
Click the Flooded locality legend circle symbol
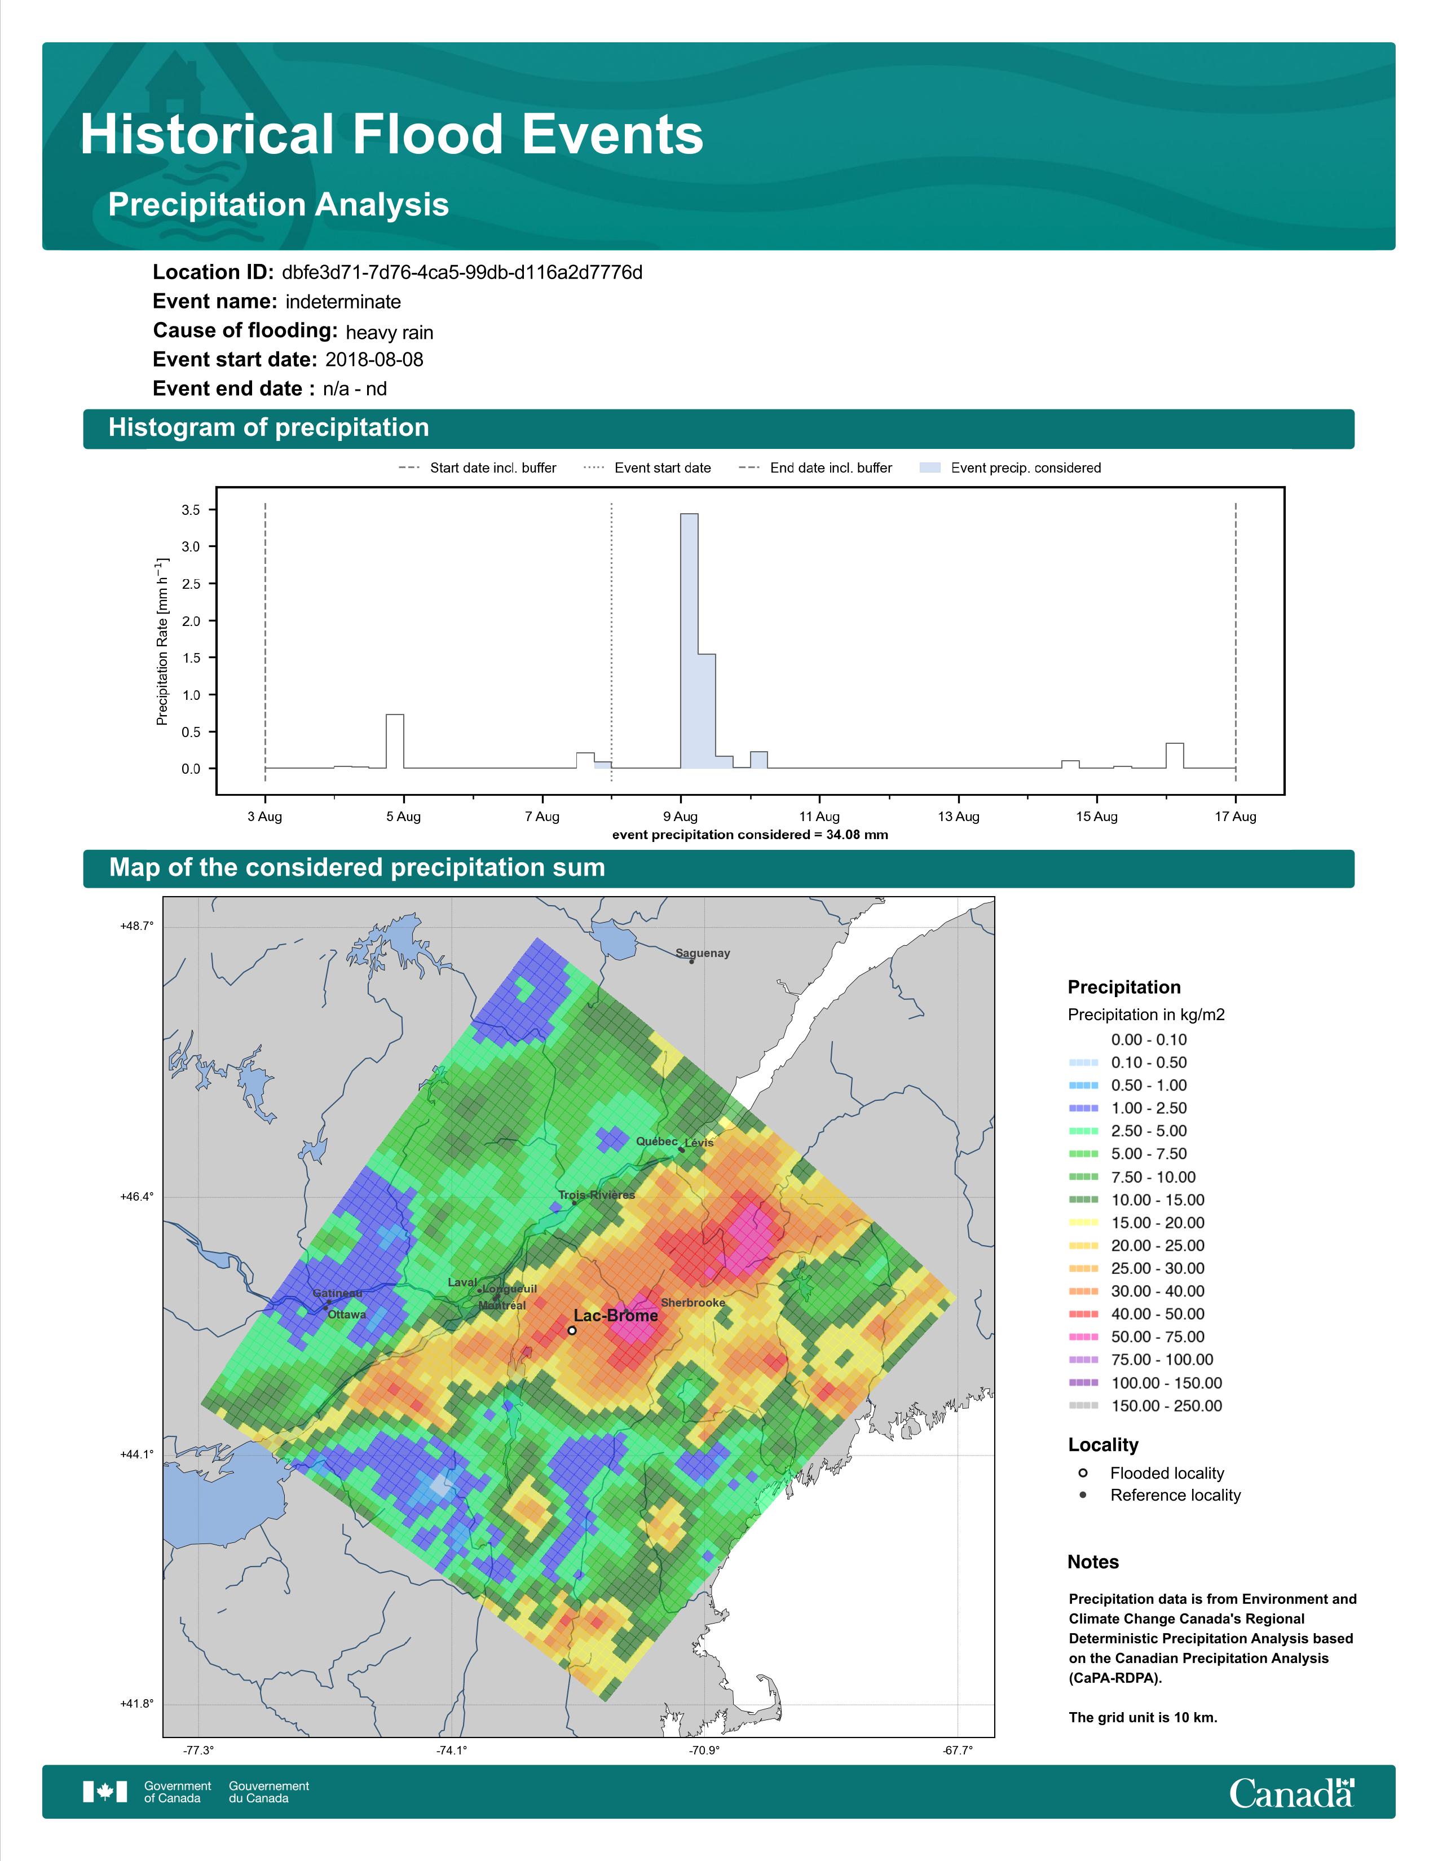tap(1083, 1472)
